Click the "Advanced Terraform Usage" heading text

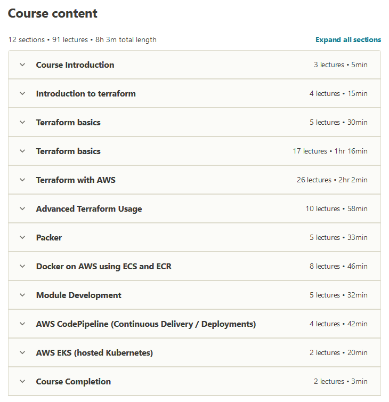[89, 208]
